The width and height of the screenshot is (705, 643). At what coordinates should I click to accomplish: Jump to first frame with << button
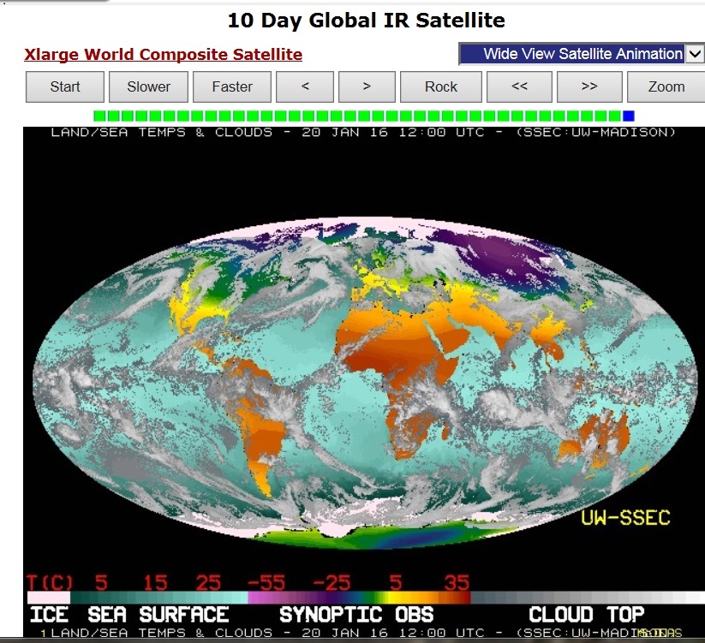[x=519, y=86]
